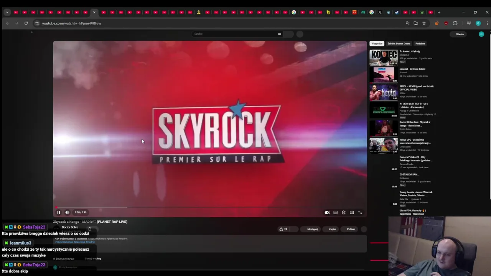
Task: Click the #zbyszekzkongo hashtag link
Action: [64, 242]
